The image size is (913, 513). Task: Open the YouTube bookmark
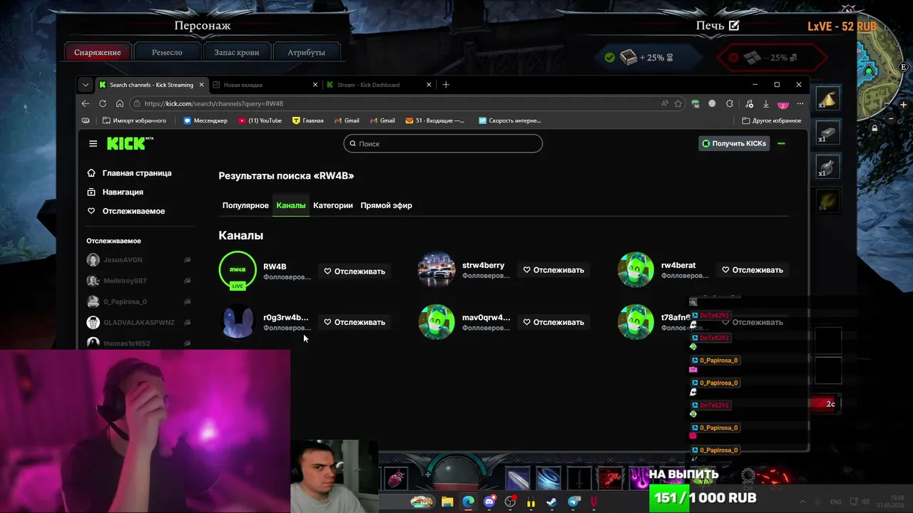(x=260, y=120)
